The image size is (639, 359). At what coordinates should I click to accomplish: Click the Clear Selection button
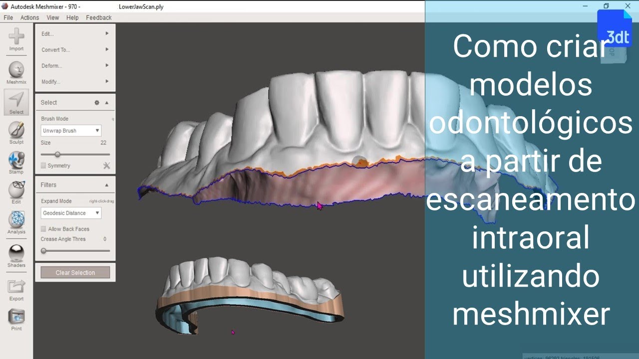click(x=75, y=273)
